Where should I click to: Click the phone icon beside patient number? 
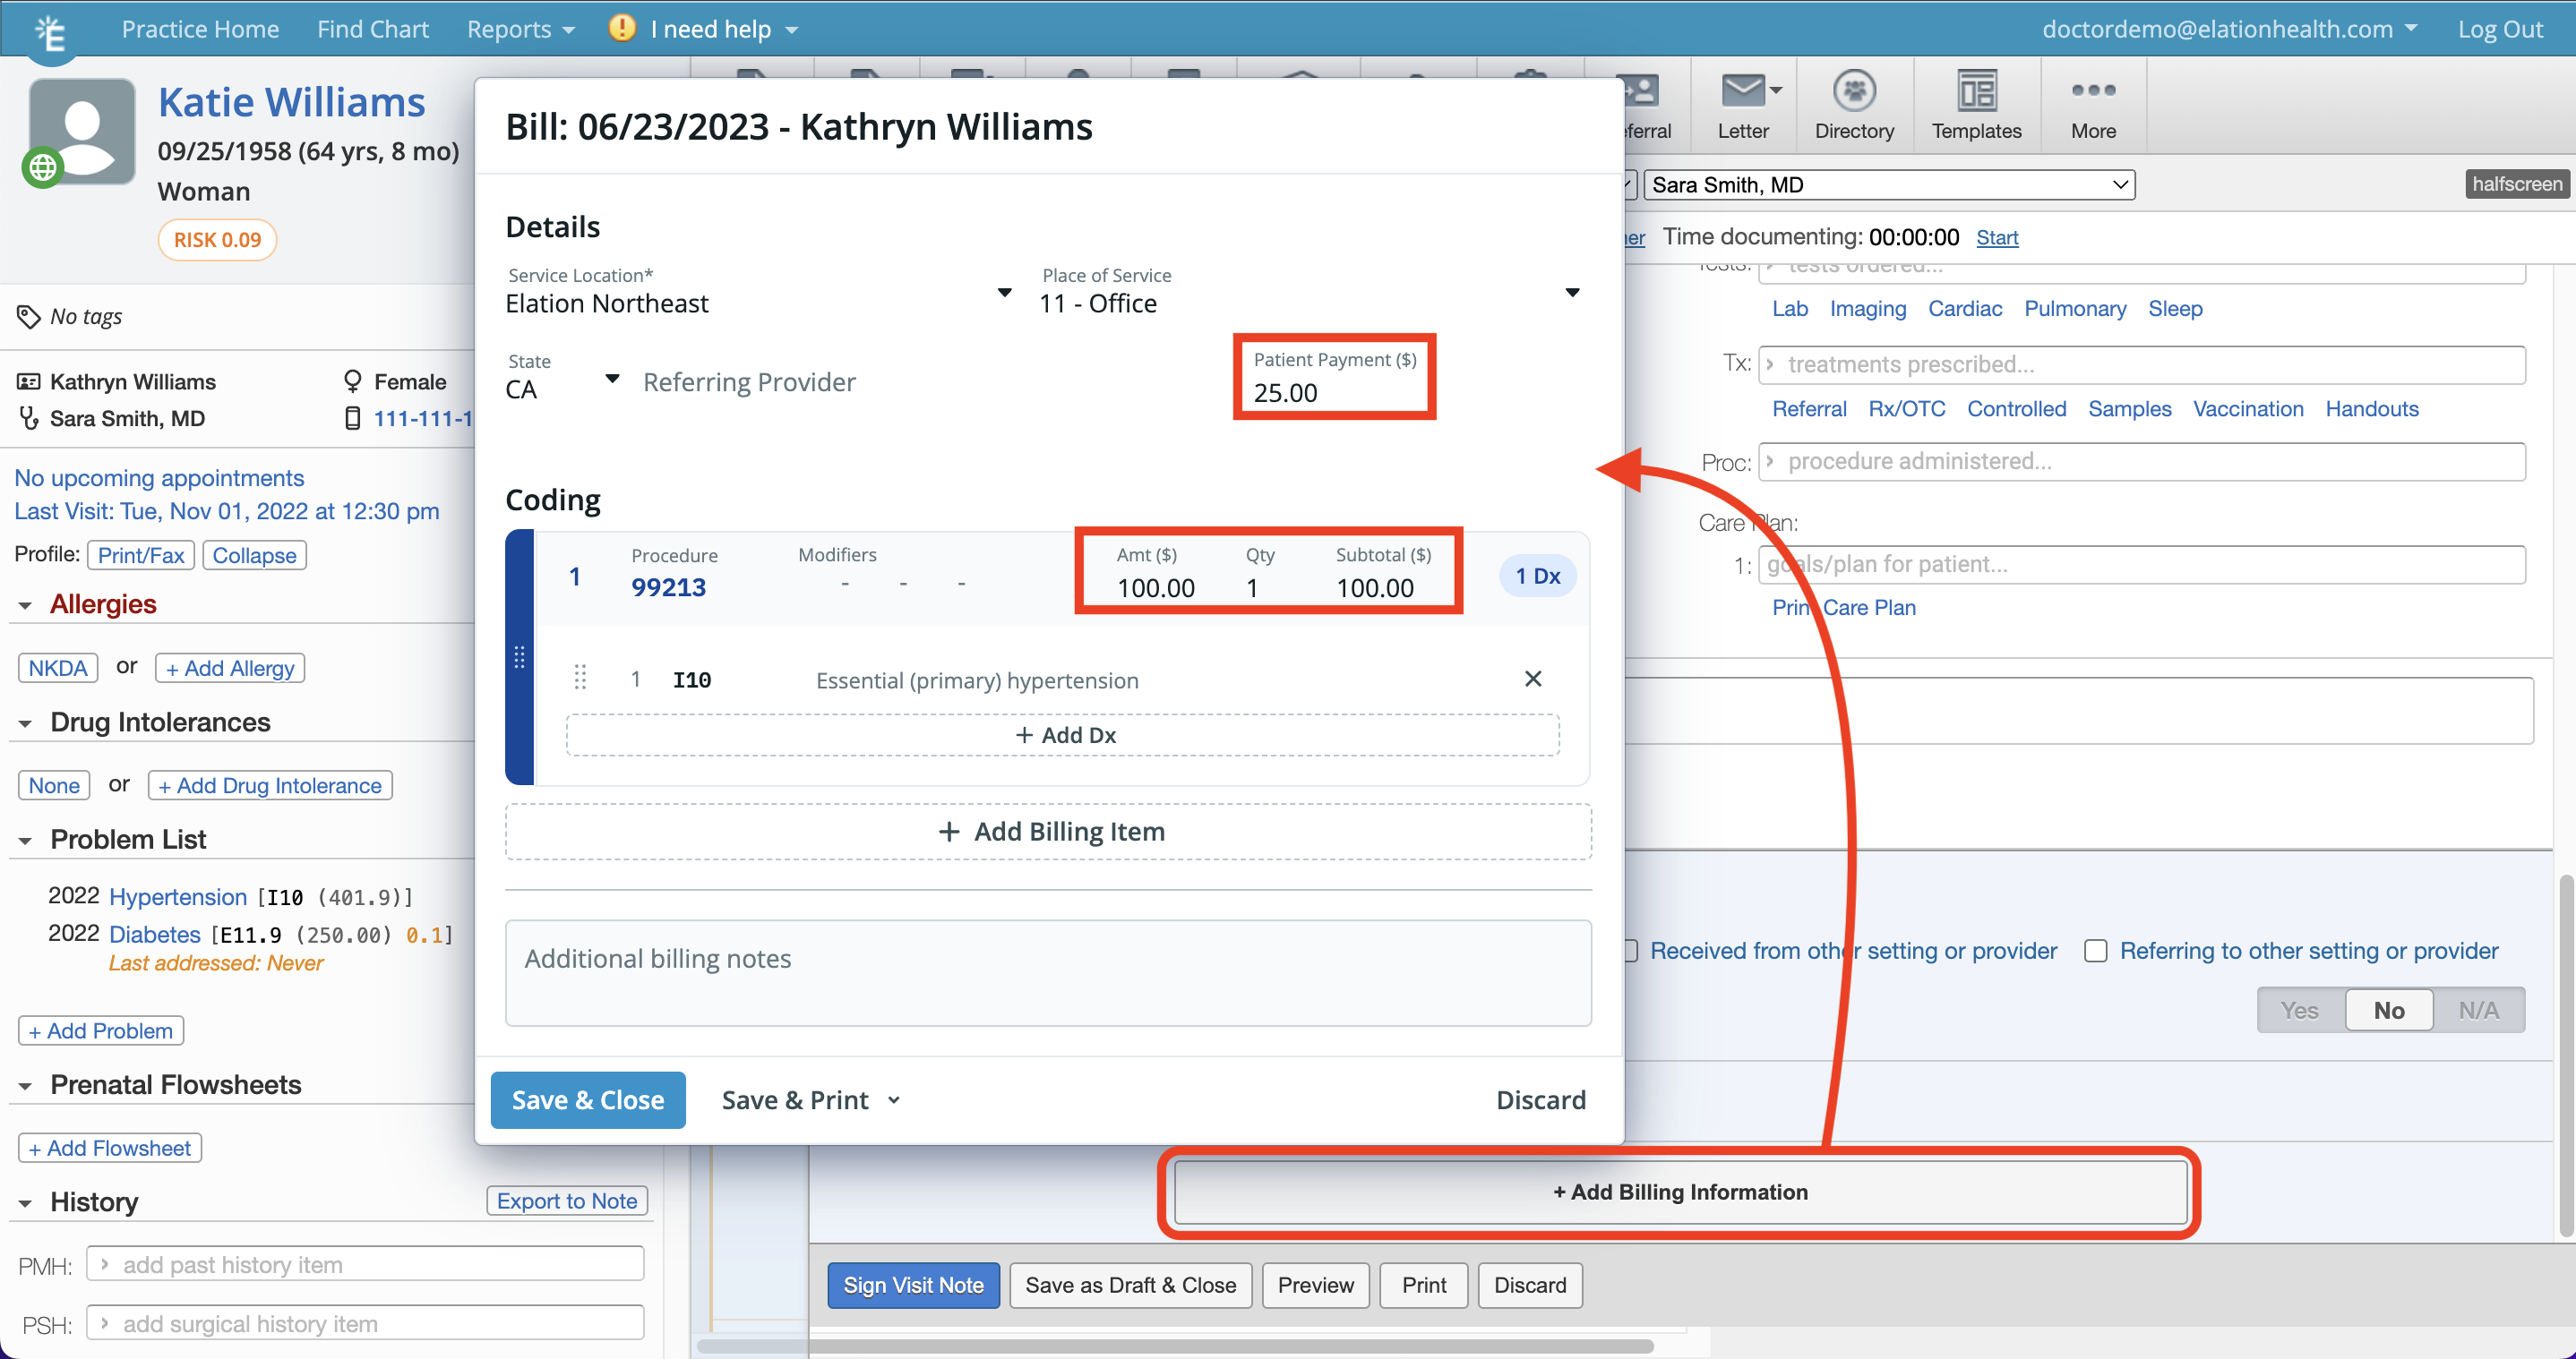[x=352, y=418]
